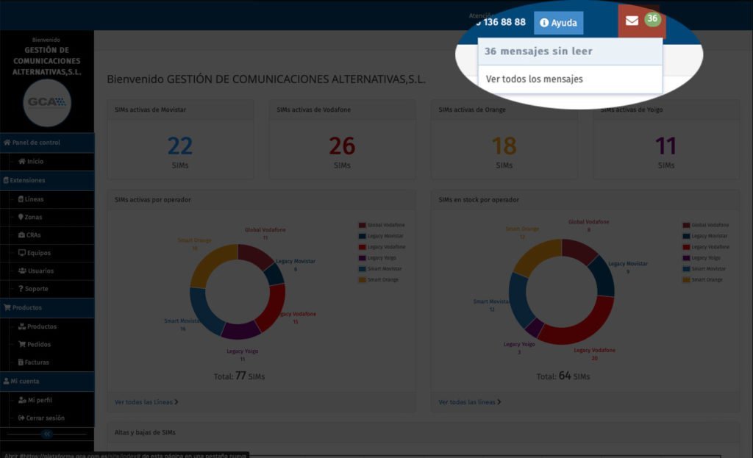Click the "Total: 77 SIMs" label
This screenshot has width=753, height=458.
[239, 376]
